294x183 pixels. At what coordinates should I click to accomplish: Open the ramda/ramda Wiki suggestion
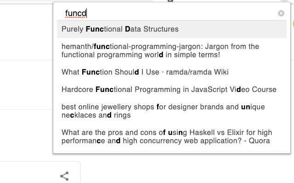pos(145,72)
